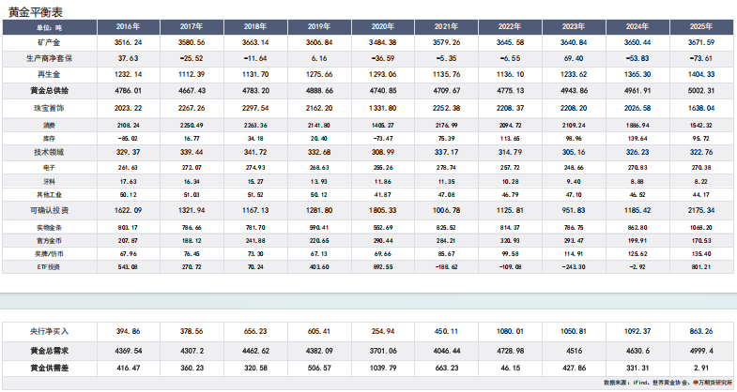Click the 2023年 column header
This screenshot has height=392, width=737.
(x=574, y=27)
